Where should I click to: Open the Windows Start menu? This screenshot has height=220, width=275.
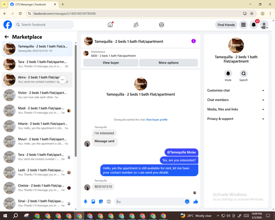[x=5, y=216]
